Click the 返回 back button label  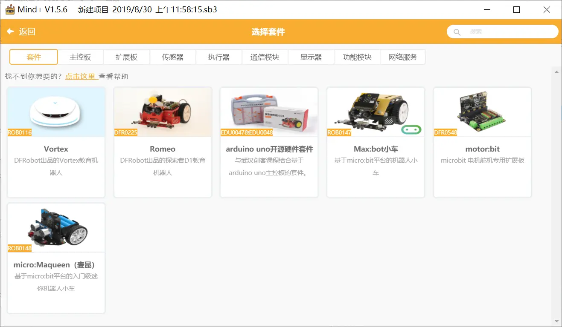pyautogui.click(x=27, y=32)
